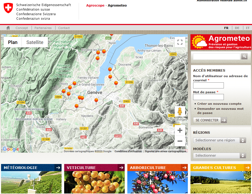
Task: Switch map to Satellite view
Action: (35, 42)
